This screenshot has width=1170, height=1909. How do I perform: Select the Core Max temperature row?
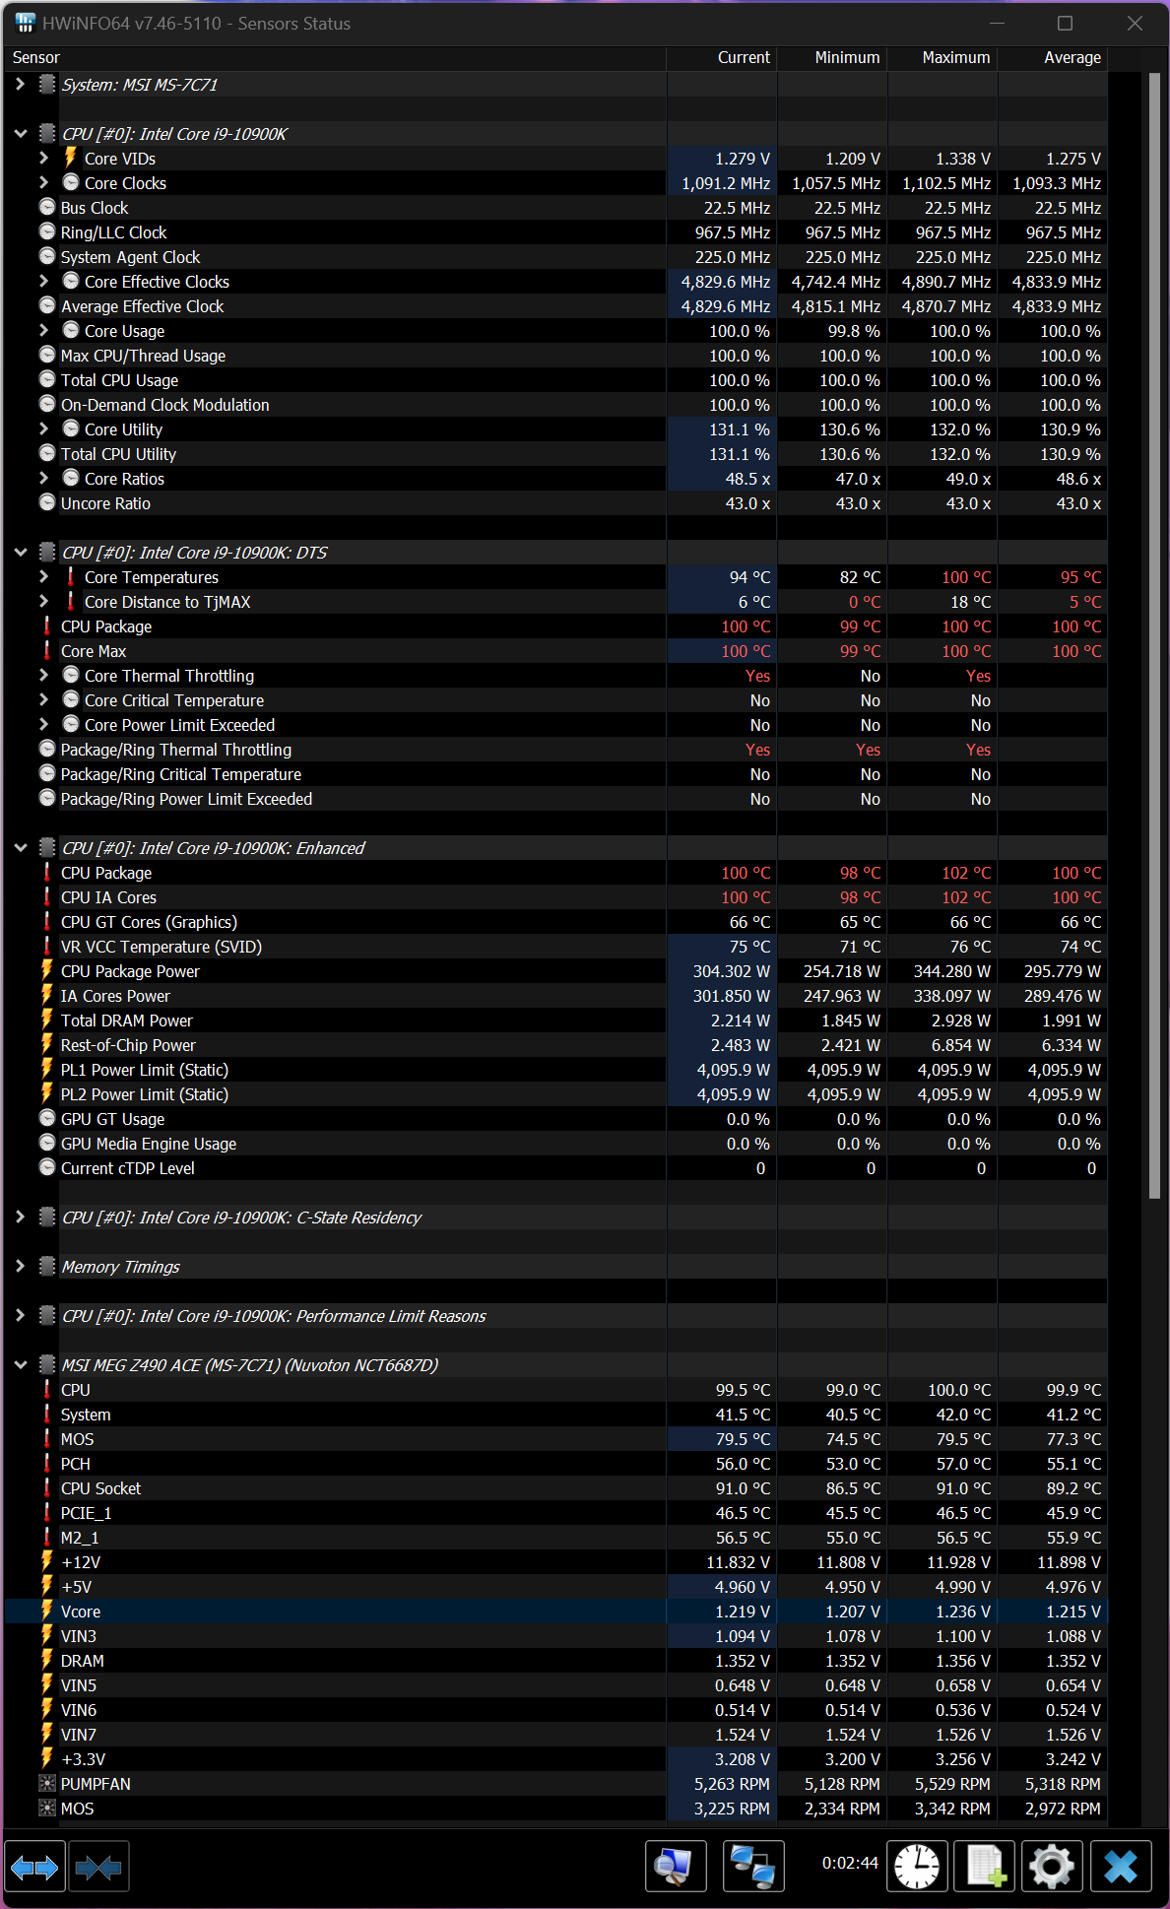point(555,651)
